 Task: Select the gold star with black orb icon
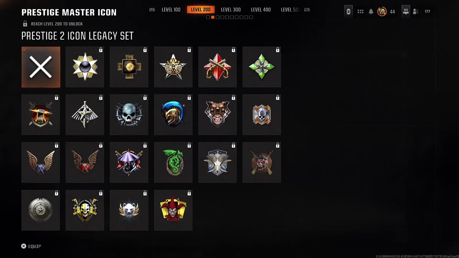[85, 67]
